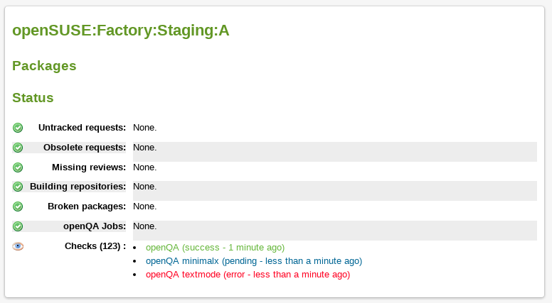Select the Untracked requests label
This screenshot has width=552, height=303.
pyautogui.click(x=82, y=128)
